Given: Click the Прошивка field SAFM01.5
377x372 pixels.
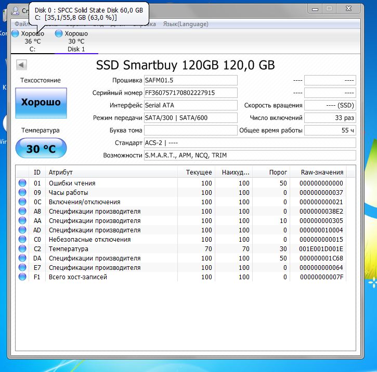Looking at the screenshot, I should [191, 80].
